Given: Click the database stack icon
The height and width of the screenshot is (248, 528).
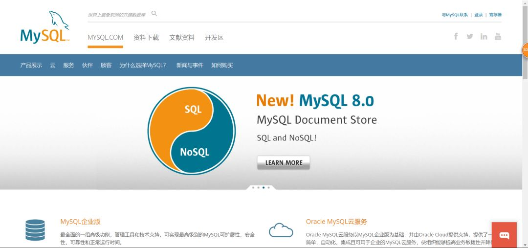Looking at the screenshot, I should pyautogui.click(x=35, y=230).
